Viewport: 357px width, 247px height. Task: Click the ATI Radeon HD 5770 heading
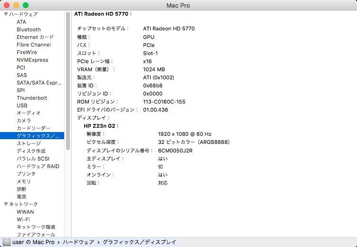point(103,14)
